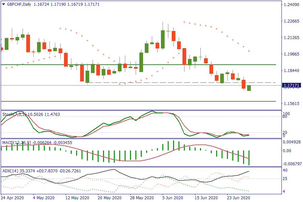This screenshot has width=303, height=202.
Task: Click the 1.15615 price axis label
Action: (292, 104)
